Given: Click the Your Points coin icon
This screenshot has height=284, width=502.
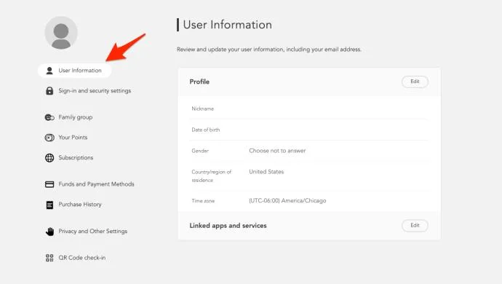Looking at the screenshot, I should tap(49, 138).
